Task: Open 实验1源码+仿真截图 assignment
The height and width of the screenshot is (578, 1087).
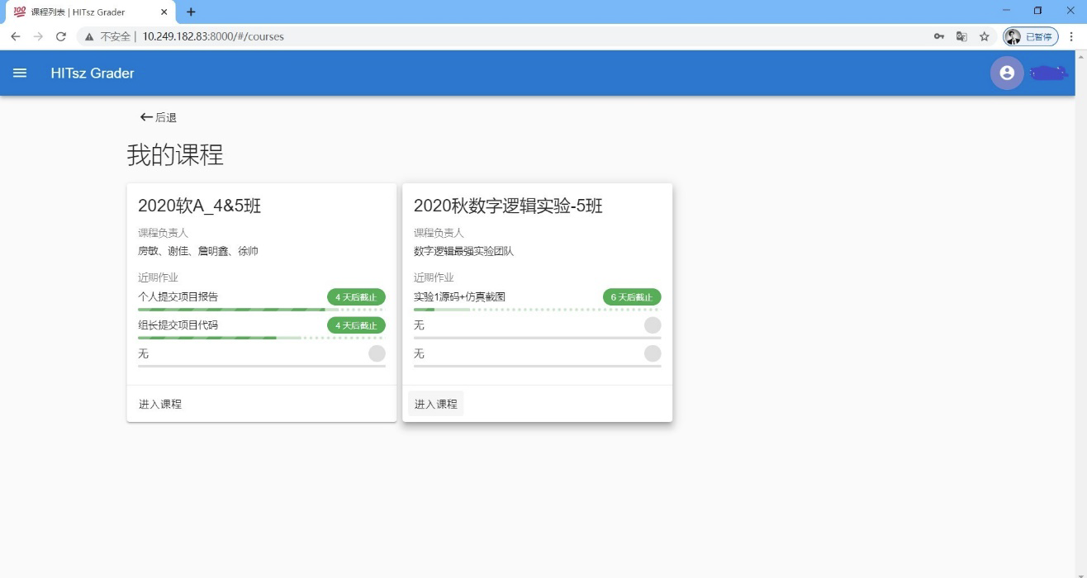Action: tap(459, 296)
